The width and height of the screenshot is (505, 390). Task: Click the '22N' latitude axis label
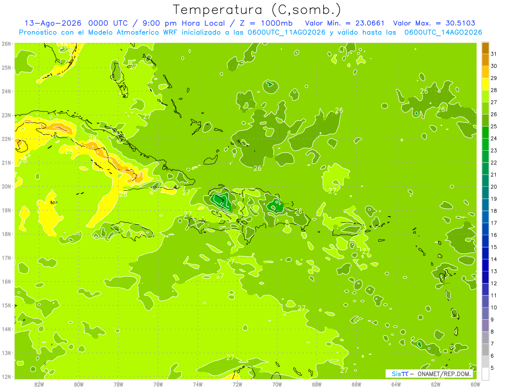click(6, 139)
